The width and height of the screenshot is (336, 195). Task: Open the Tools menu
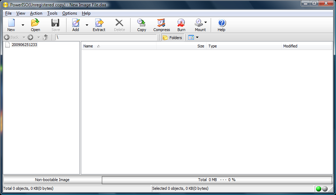[x=52, y=13]
